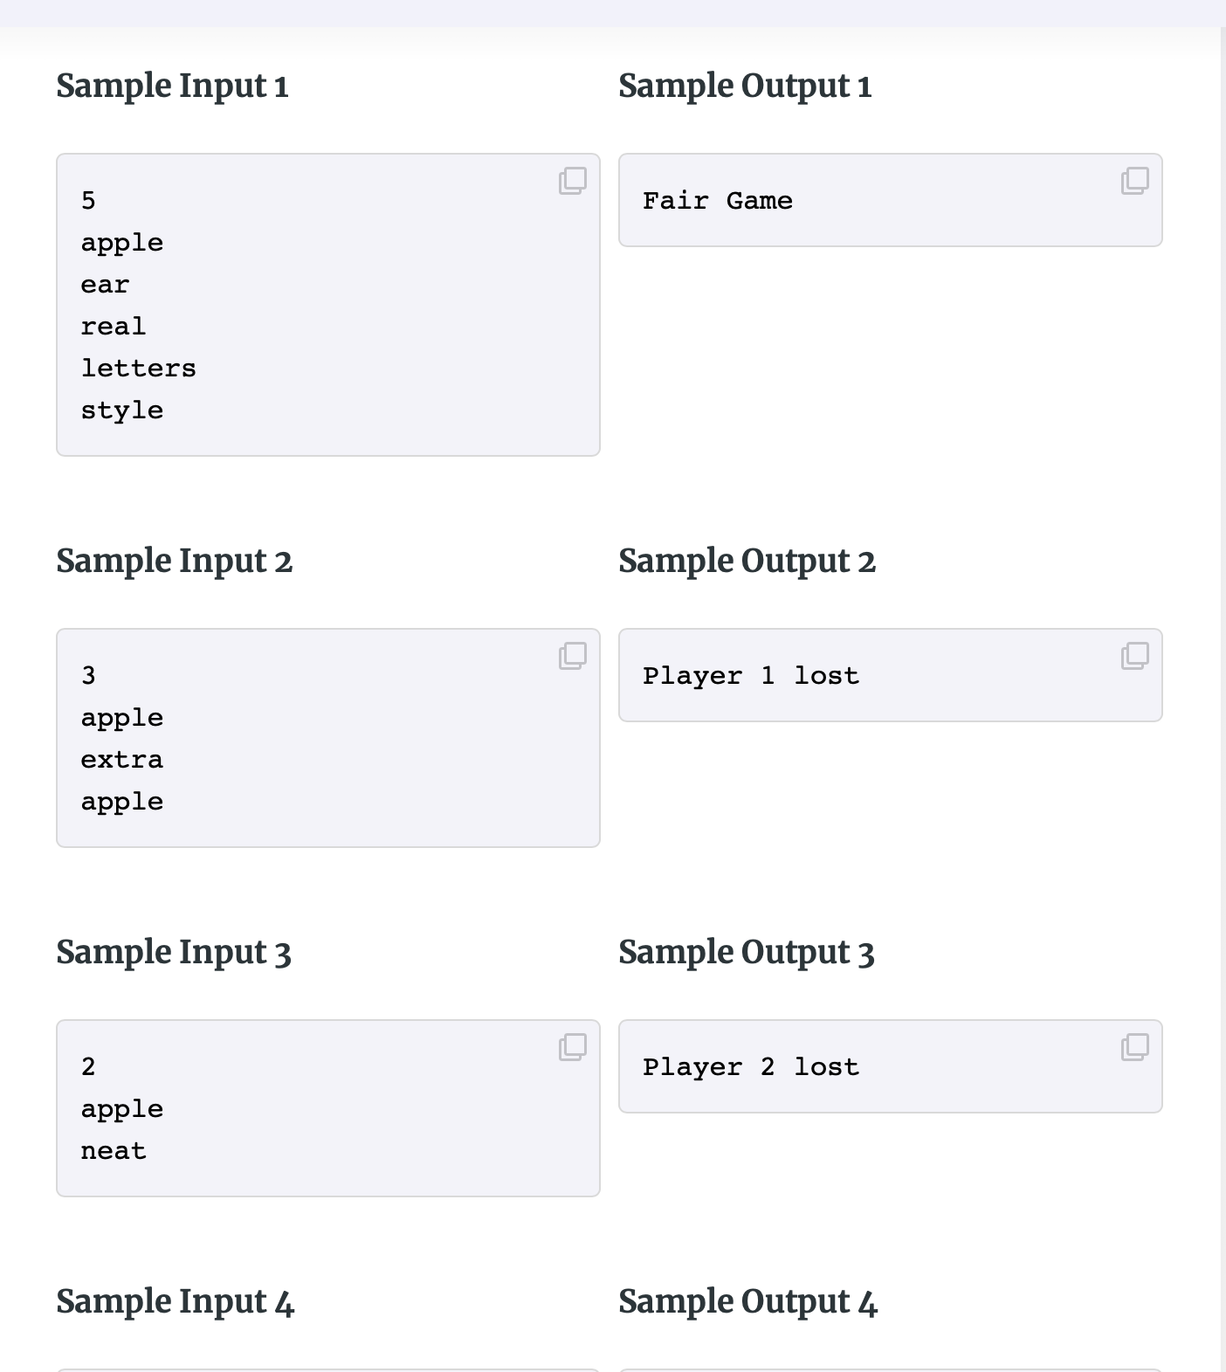Click the 'Player 1 lost' output text
Screen dimensions: 1226x1372
point(751,676)
